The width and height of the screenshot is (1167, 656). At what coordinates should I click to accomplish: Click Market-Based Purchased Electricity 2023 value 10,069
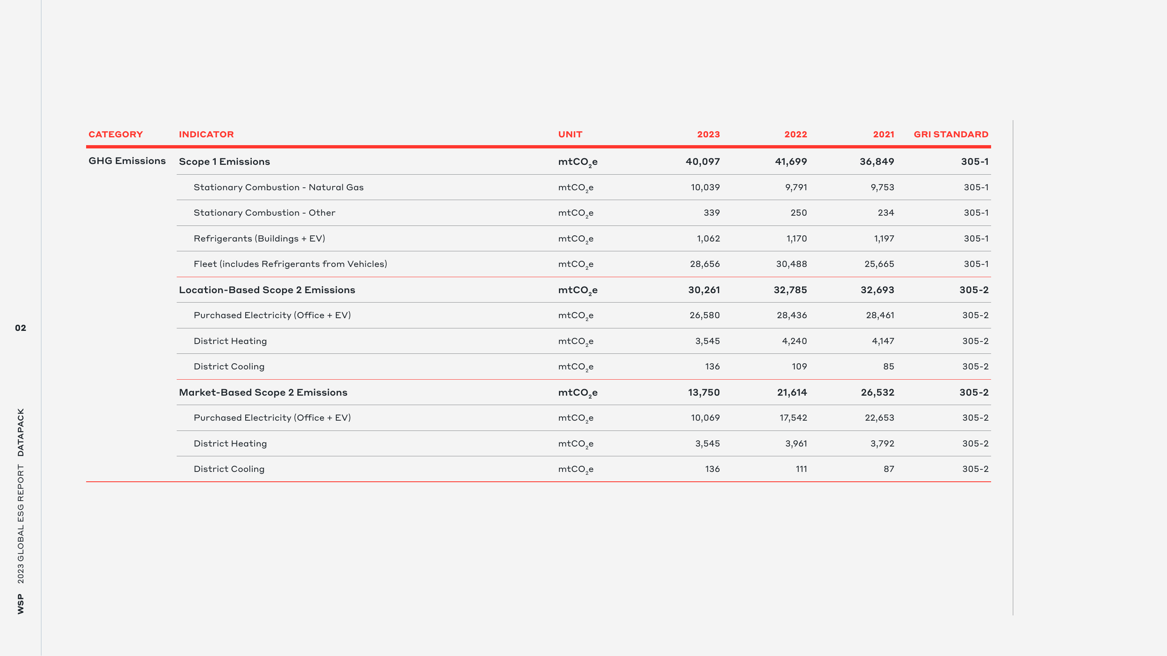pyautogui.click(x=705, y=418)
